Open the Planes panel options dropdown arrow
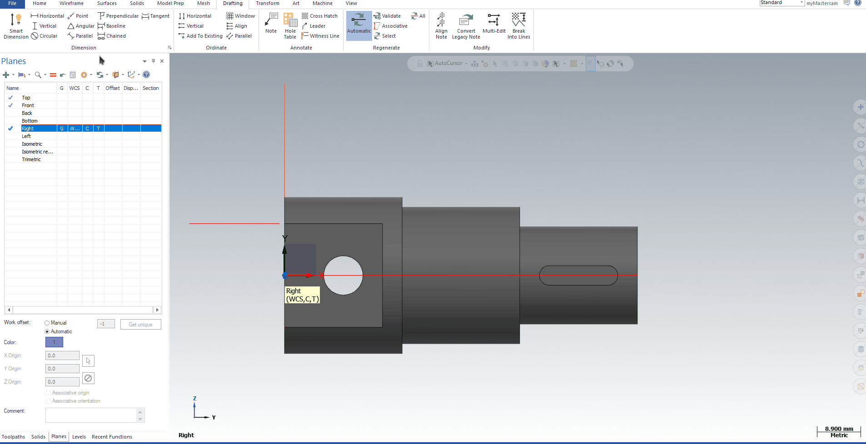The width and height of the screenshot is (866, 444). point(144,61)
